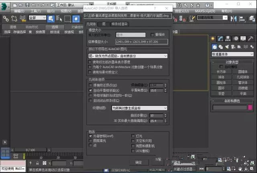Open the 标准基本体 category dropdown
The width and height of the screenshot is (257, 173).
233,54
